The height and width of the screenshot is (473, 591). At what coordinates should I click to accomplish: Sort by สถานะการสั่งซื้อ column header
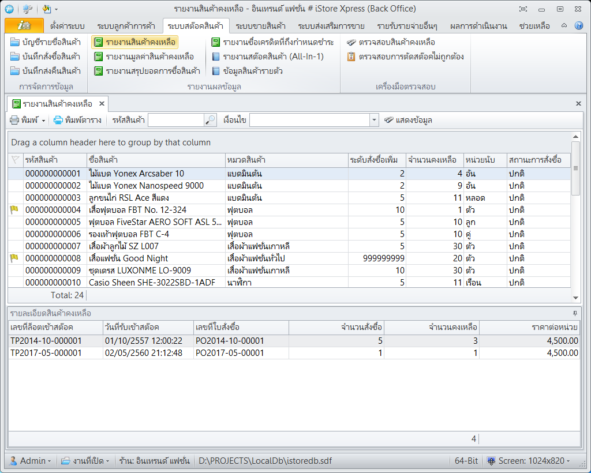pyautogui.click(x=538, y=160)
